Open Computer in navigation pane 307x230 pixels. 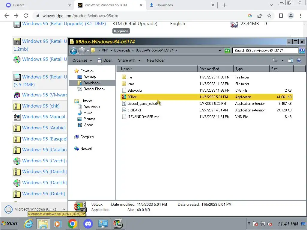click(x=84, y=137)
